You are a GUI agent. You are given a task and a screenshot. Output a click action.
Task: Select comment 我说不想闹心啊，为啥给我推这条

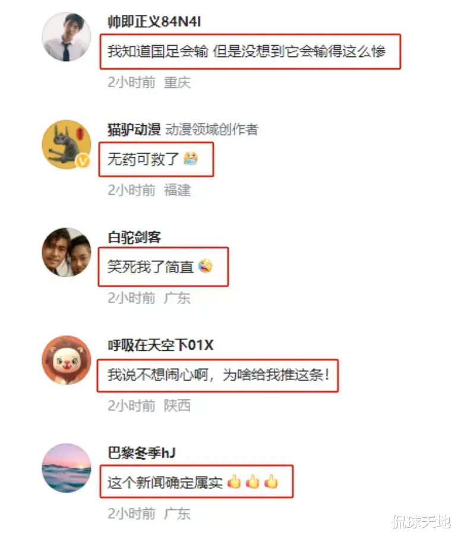pos(219,375)
